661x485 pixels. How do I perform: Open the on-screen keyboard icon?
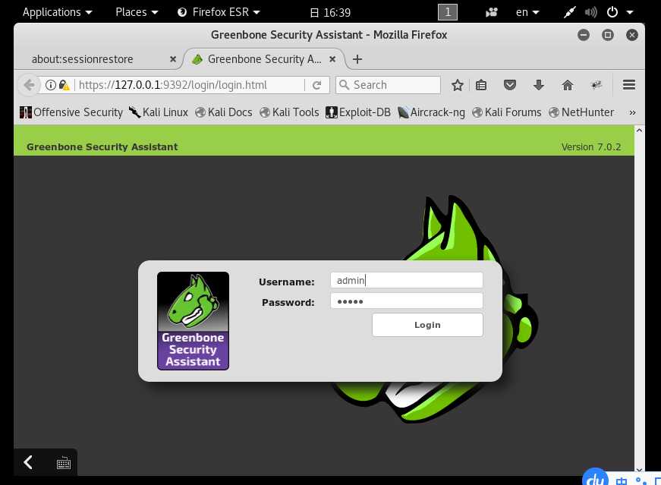[x=64, y=463]
